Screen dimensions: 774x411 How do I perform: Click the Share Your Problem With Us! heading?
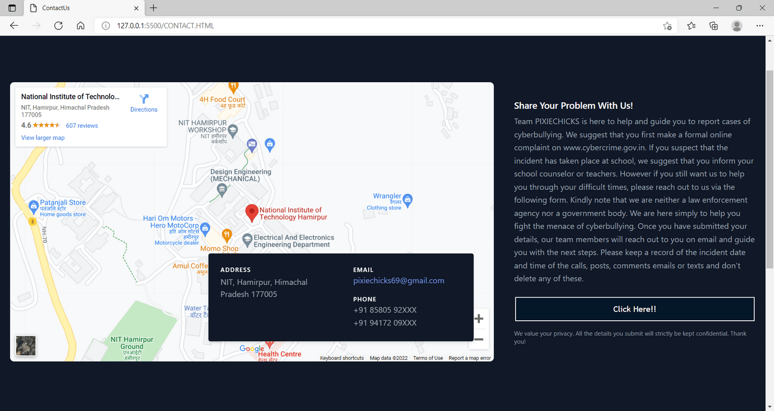coord(574,106)
